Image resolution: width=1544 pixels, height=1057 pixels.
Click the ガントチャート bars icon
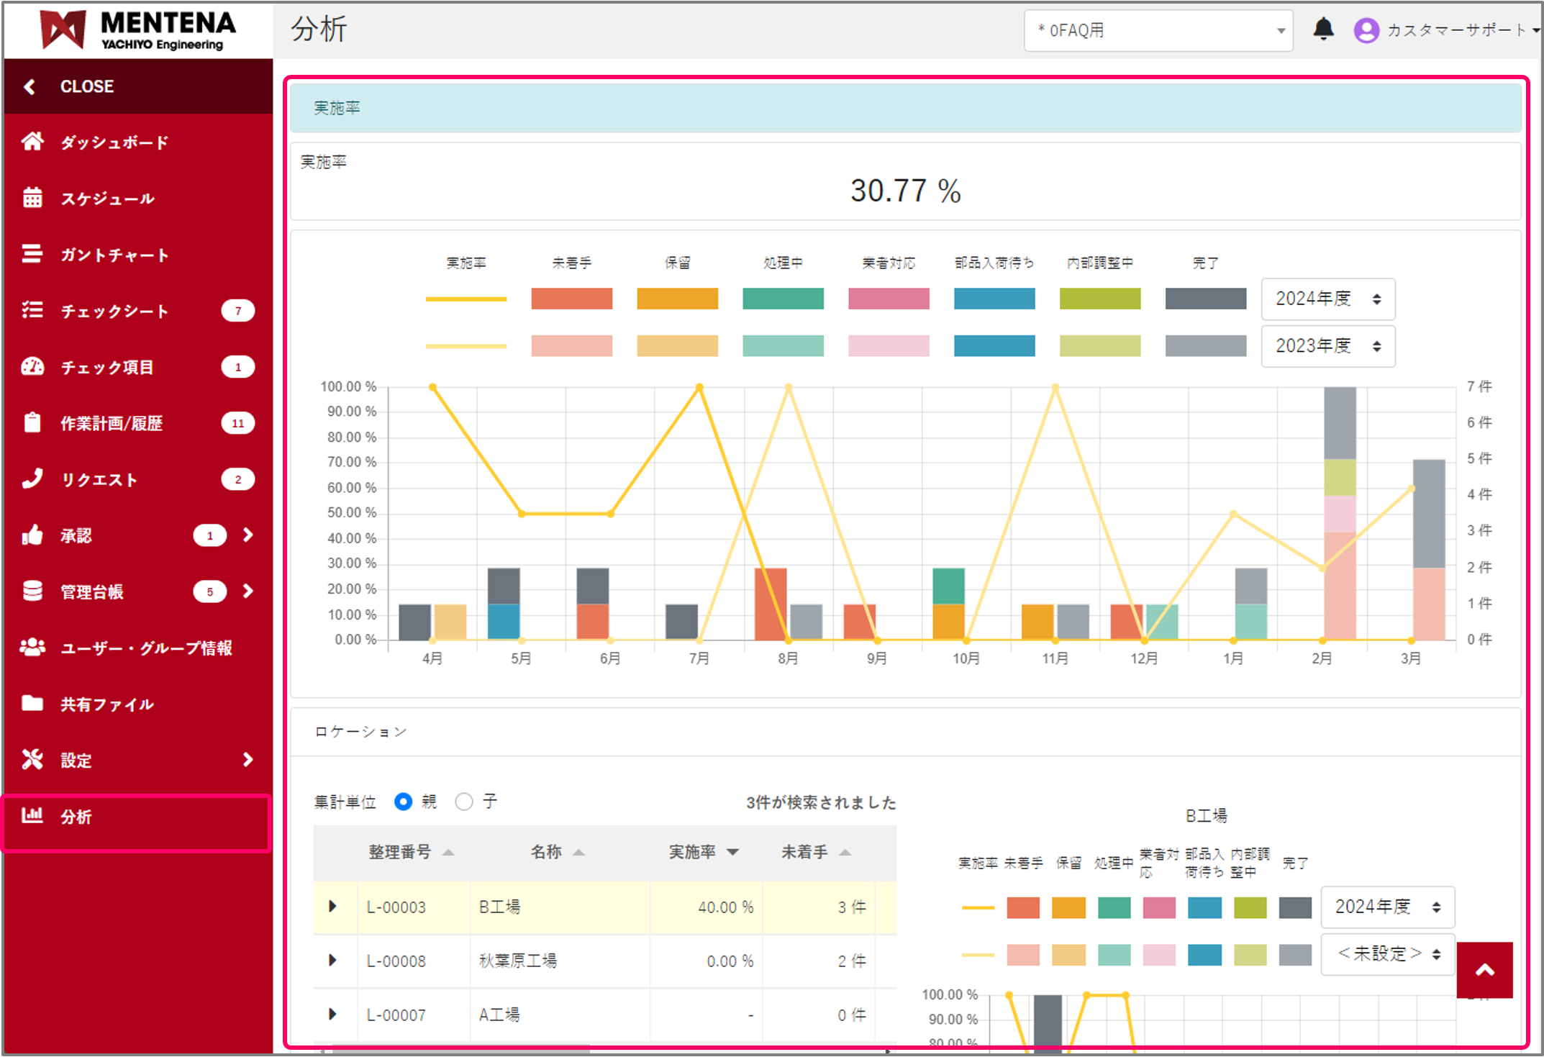pyautogui.click(x=32, y=254)
